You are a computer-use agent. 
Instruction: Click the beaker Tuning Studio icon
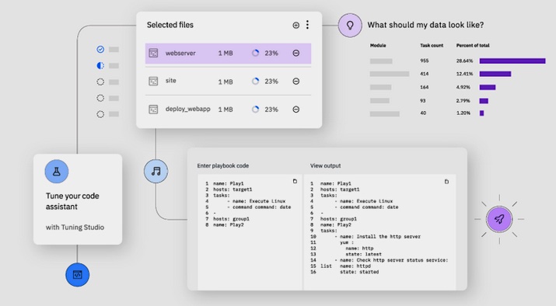click(57, 172)
